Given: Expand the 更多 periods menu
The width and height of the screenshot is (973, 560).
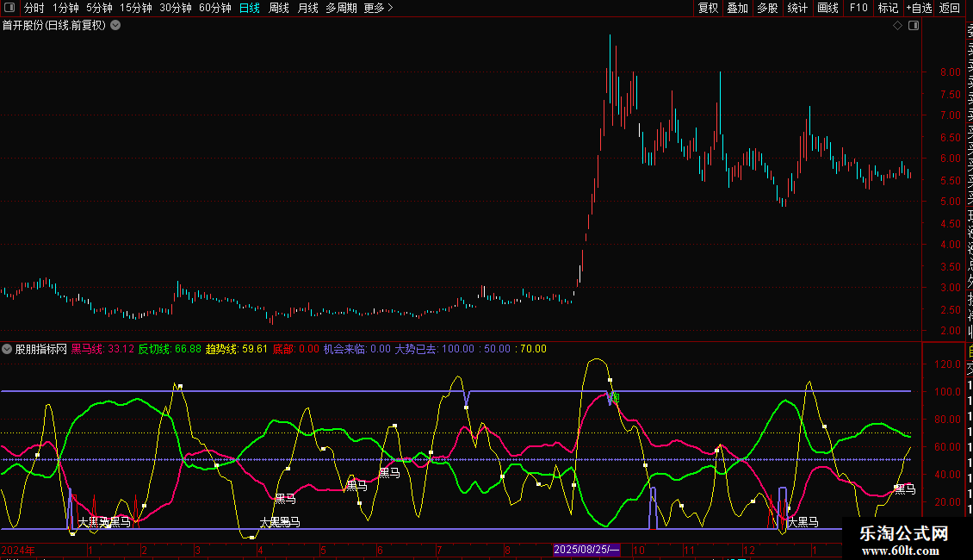Looking at the screenshot, I should [378, 9].
